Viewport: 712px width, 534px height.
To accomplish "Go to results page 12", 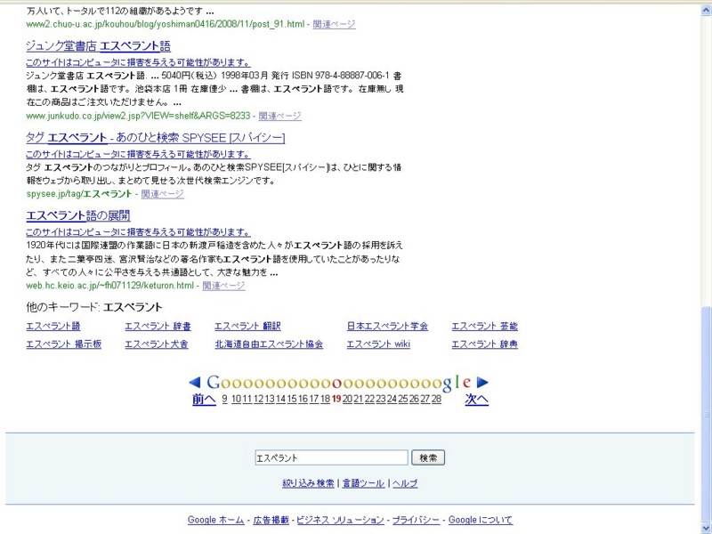I will (258, 399).
